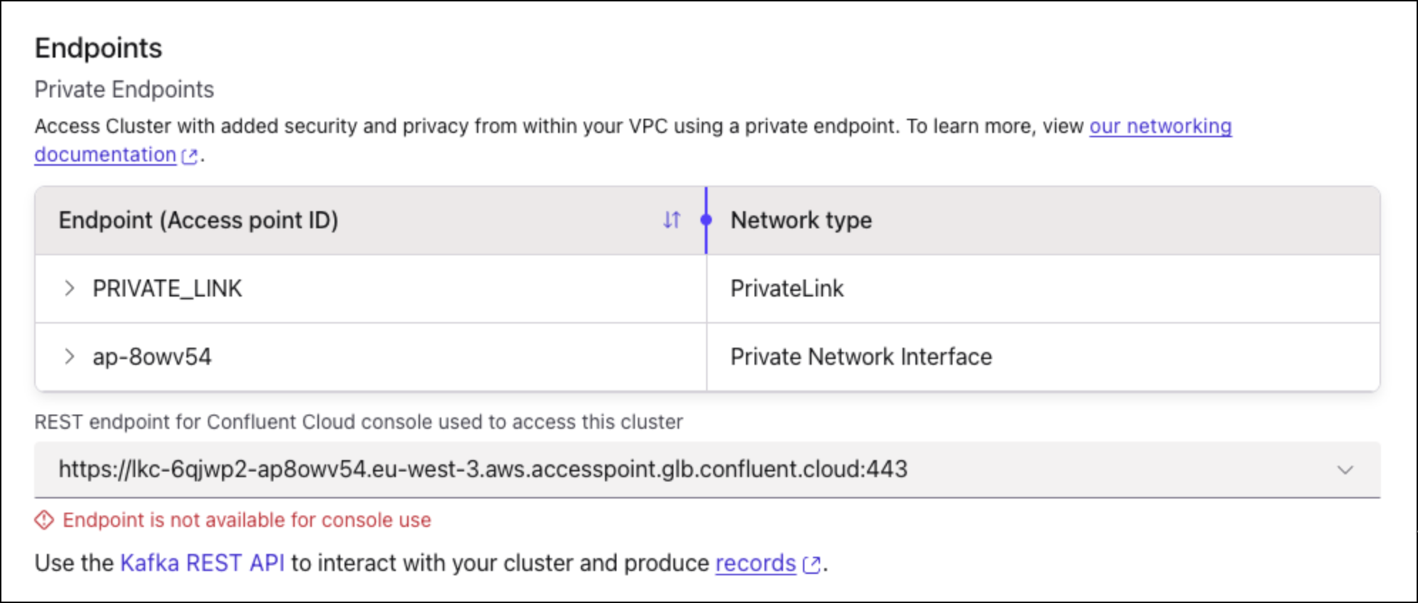This screenshot has width=1418, height=603.
Task: Click the records link to produce records
Action: (x=755, y=564)
